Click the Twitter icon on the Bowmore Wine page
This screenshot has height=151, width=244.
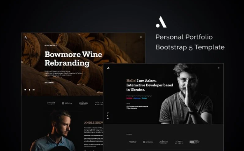click(25, 90)
